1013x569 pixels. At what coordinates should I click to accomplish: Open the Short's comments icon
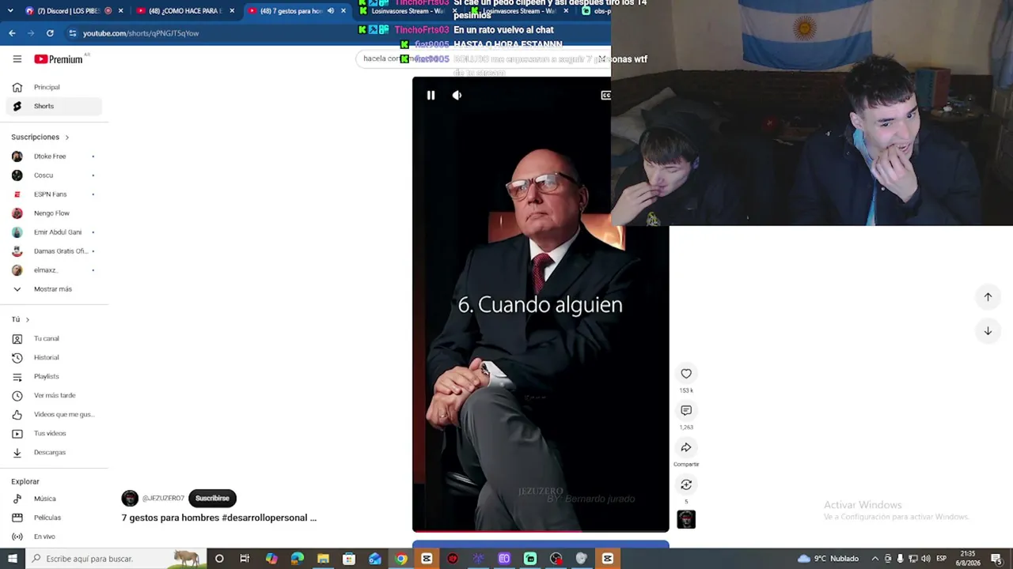coord(686,411)
